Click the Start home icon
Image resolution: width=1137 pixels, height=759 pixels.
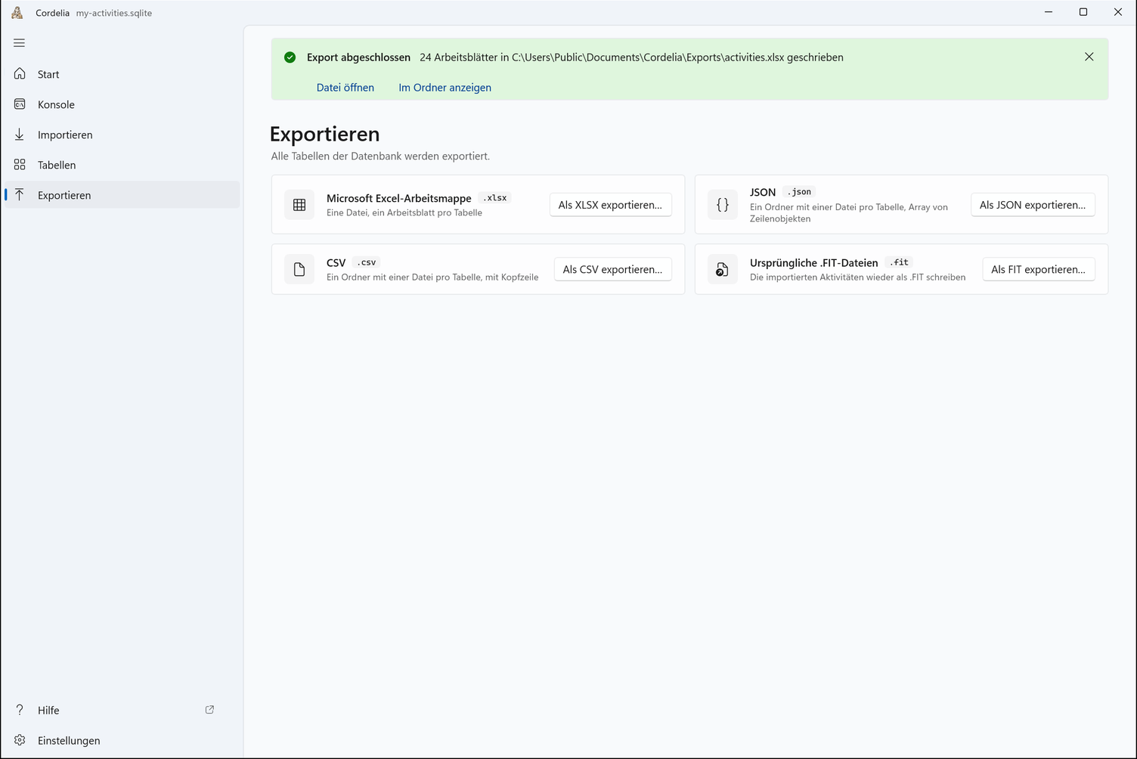[20, 74]
